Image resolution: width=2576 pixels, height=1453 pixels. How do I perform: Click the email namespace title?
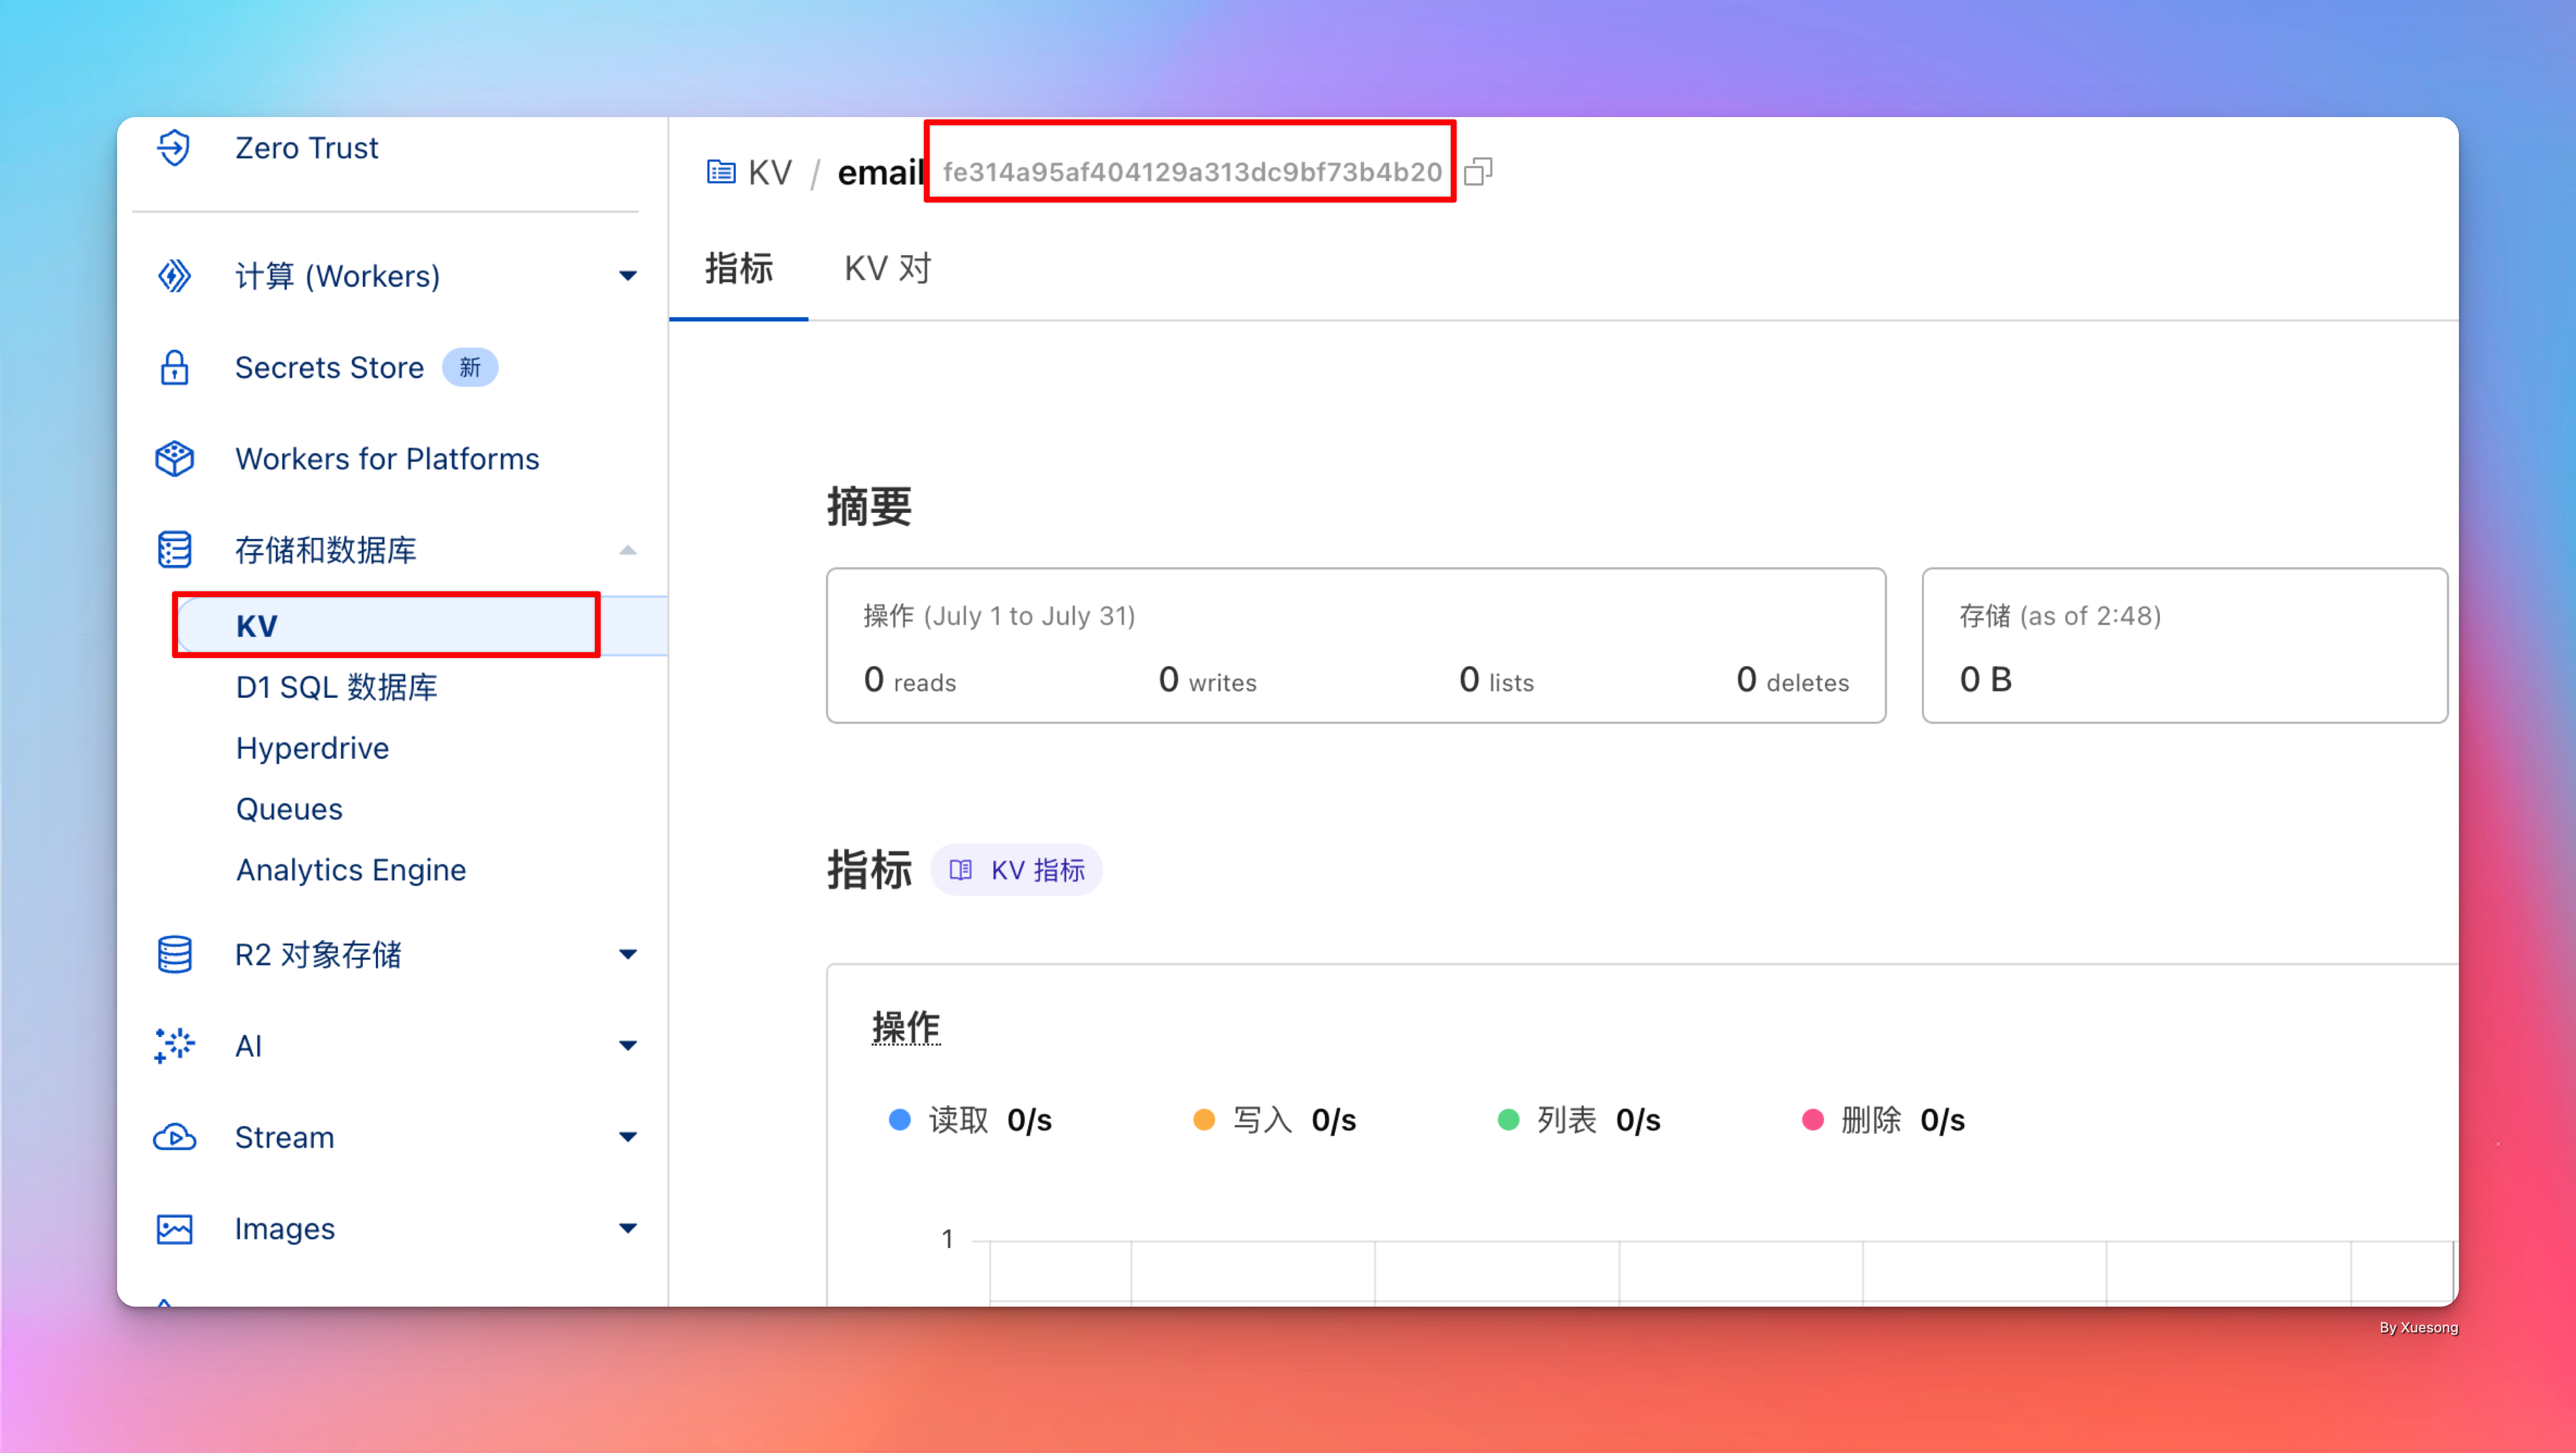880,172
